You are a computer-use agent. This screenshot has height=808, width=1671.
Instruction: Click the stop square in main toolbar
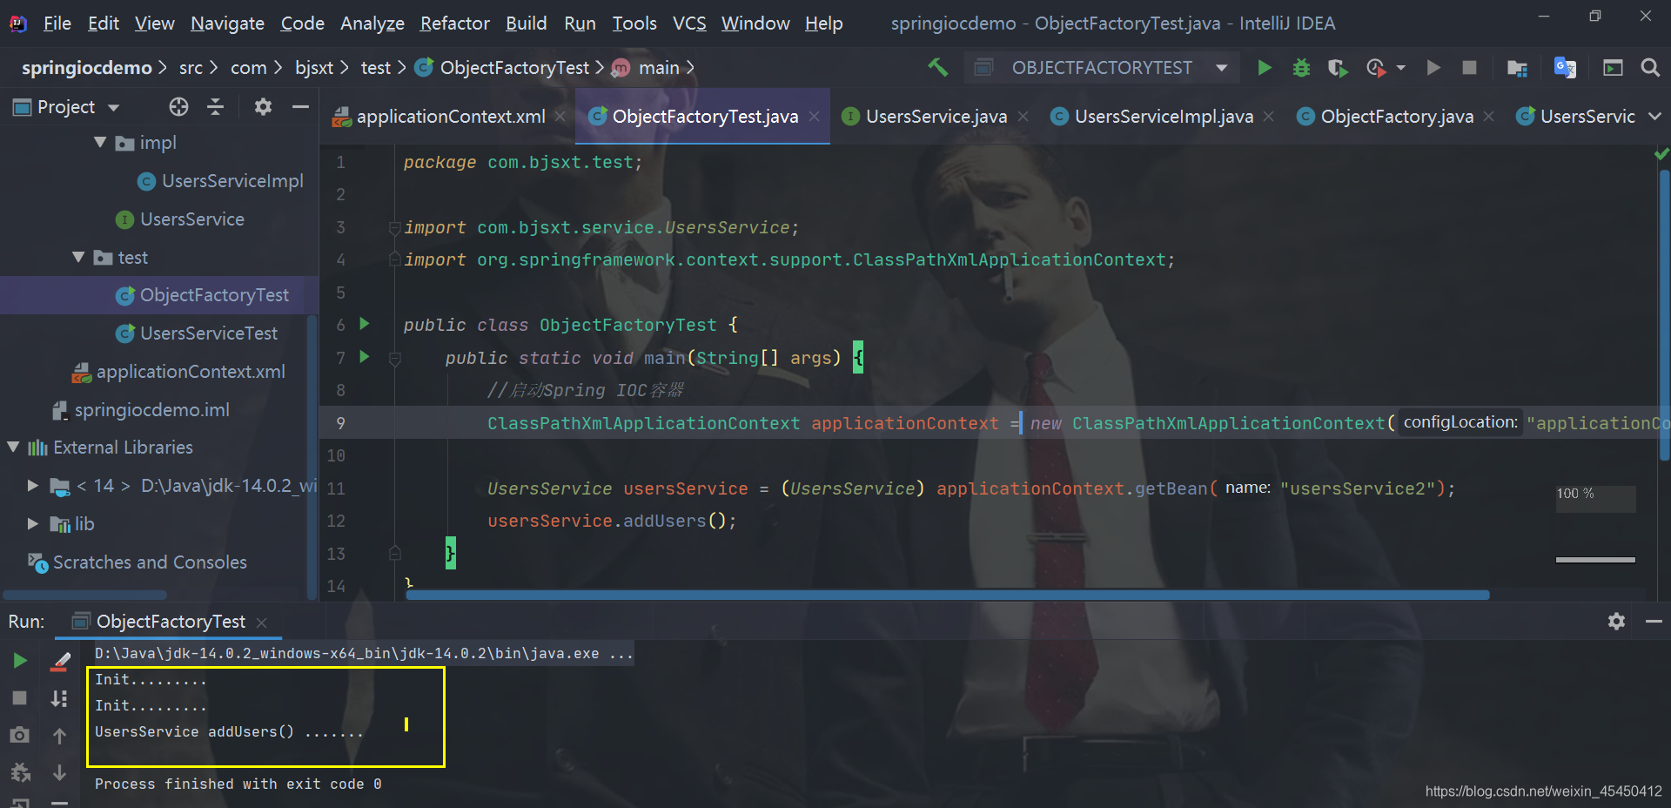[1469, 67]
